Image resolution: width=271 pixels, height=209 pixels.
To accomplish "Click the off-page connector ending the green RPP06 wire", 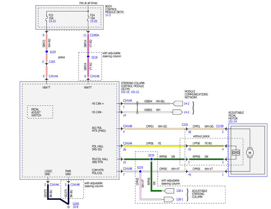I will [x=169, y=191].
